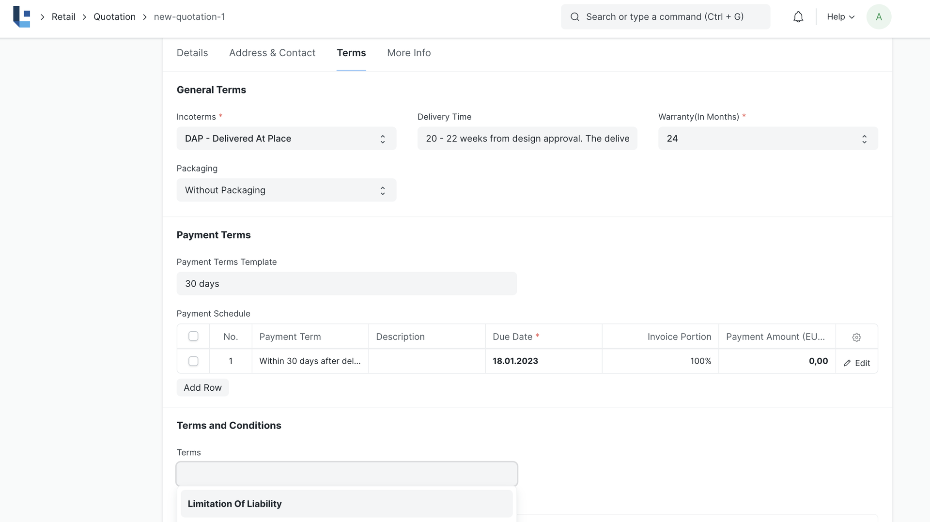Open the notifications bell

pos(798,17)
